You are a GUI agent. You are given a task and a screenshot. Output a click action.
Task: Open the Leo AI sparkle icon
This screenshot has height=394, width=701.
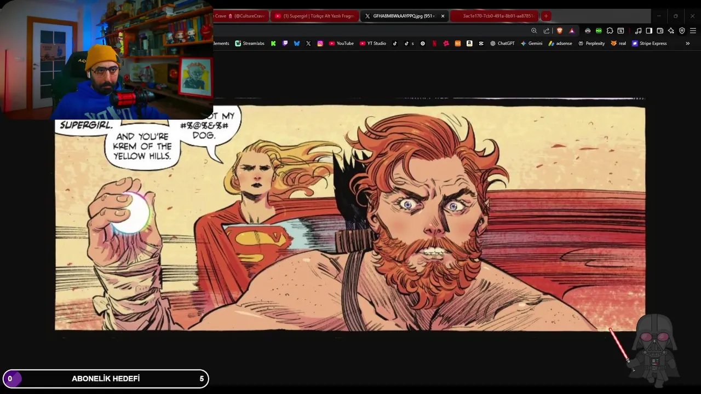(x=671, y=31)
